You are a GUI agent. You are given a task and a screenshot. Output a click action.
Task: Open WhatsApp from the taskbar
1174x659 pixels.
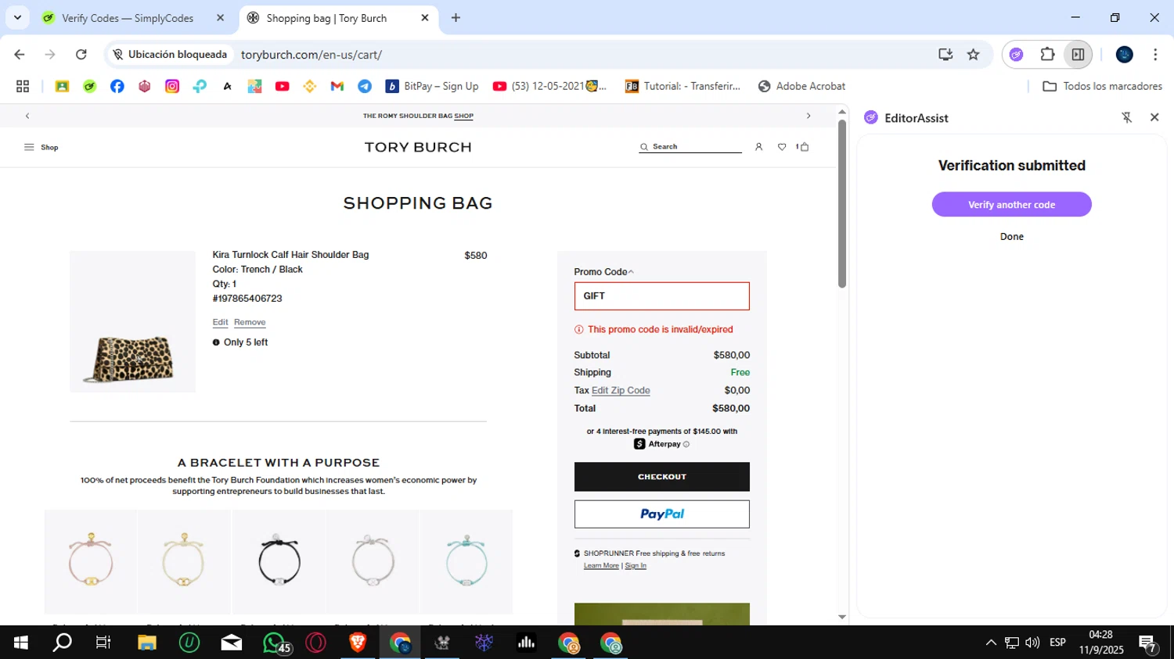coord(275,643)
